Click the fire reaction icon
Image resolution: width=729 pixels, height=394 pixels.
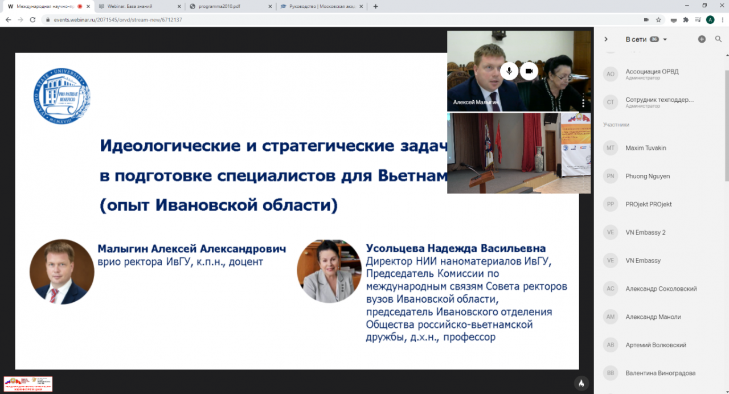pos(581,383)
